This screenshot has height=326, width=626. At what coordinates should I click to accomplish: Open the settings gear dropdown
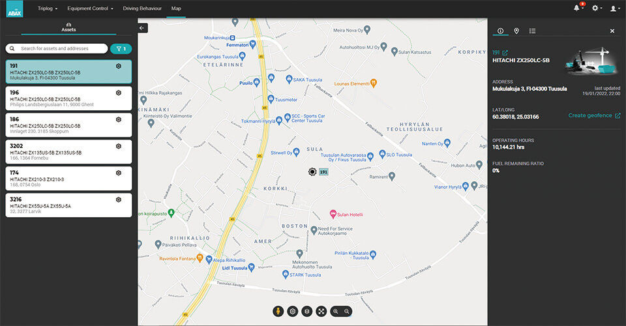[597, 8]
